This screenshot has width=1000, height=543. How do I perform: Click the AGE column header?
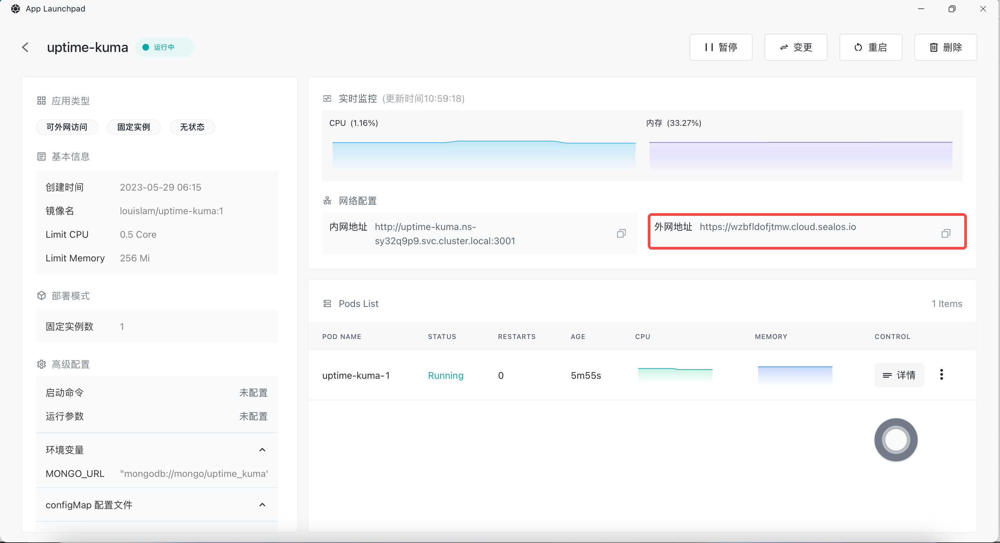(x=578, y=337)
